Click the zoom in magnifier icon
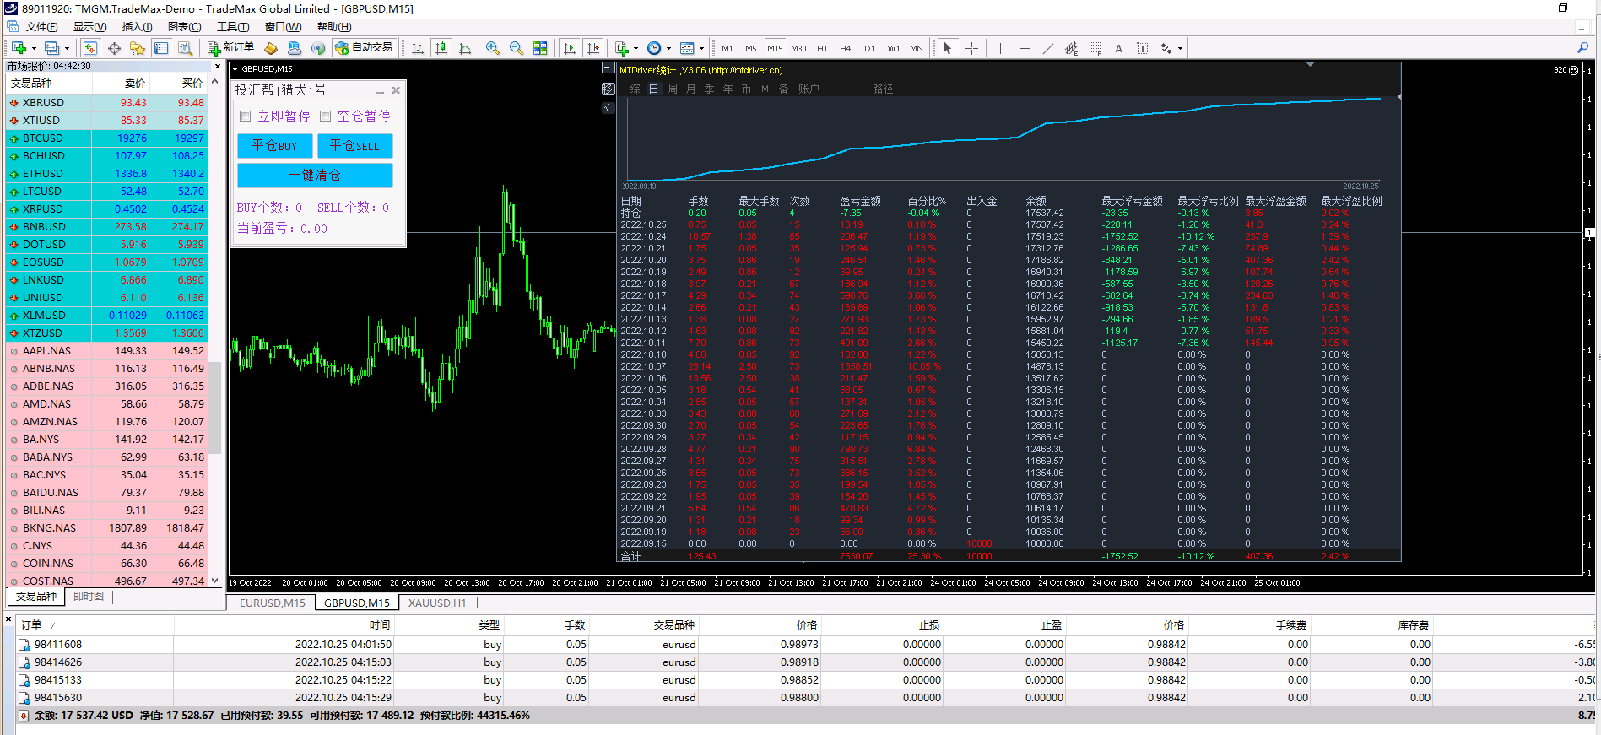This screenshot has width=1601, height=735. [x=493, y=48]
